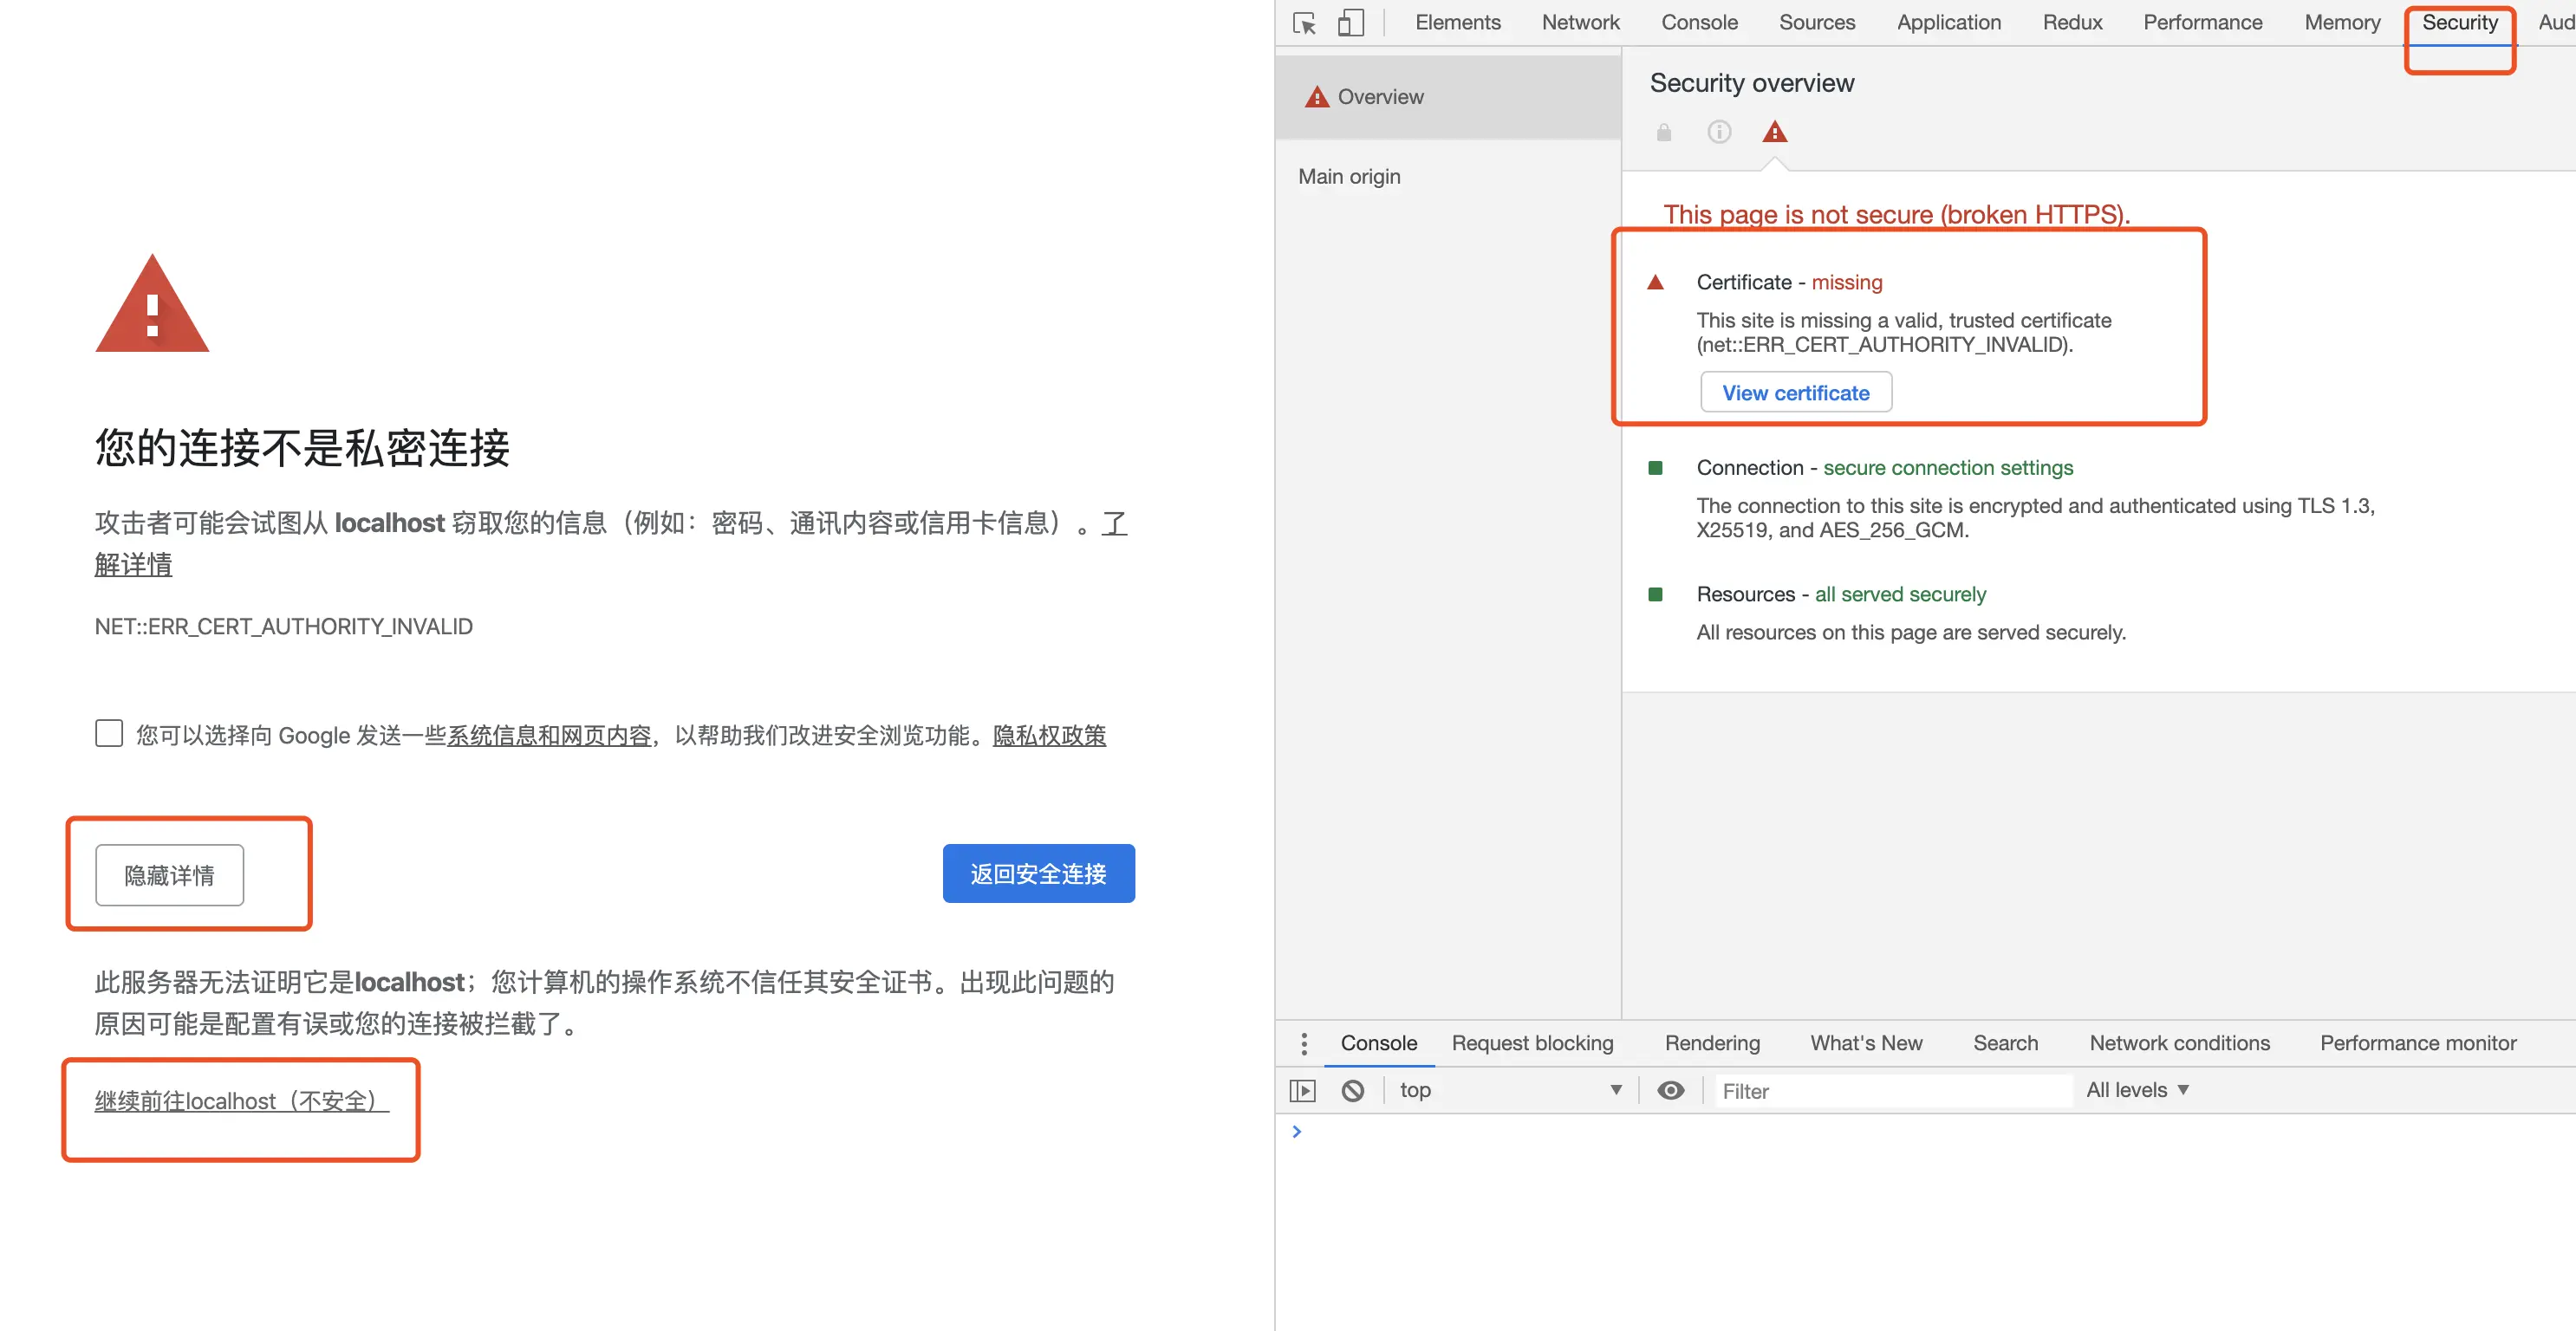
Task: Open the drawer three-dot menu
Action: [1304, 1043]
